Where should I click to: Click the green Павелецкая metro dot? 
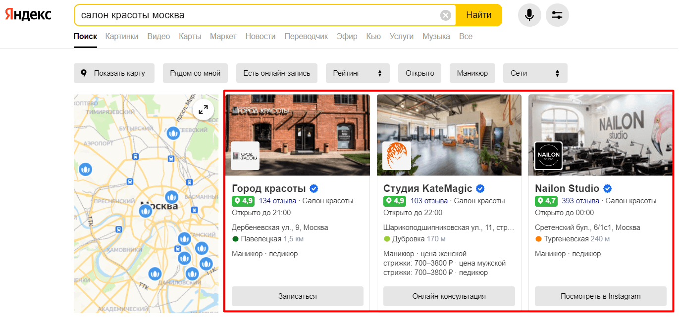(235, 239)
